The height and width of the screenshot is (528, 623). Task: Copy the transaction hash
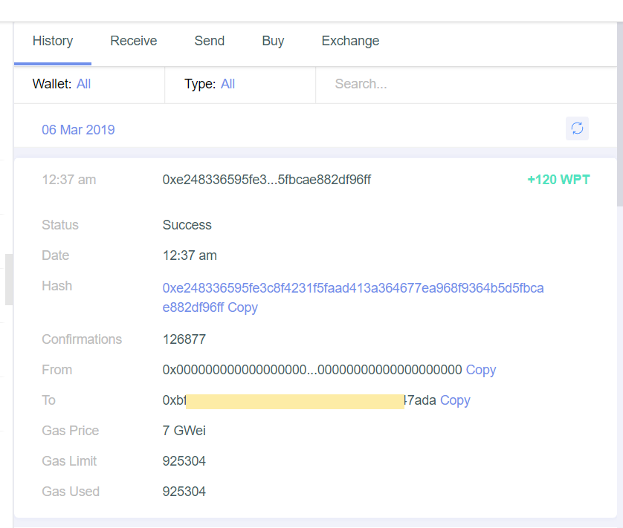pos(242,307)
